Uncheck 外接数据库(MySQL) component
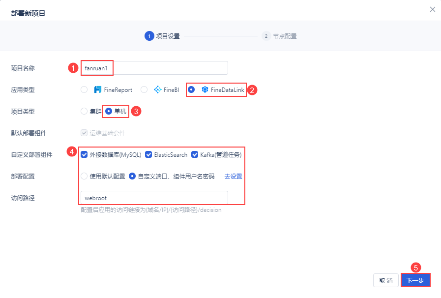 coord(84,154)
